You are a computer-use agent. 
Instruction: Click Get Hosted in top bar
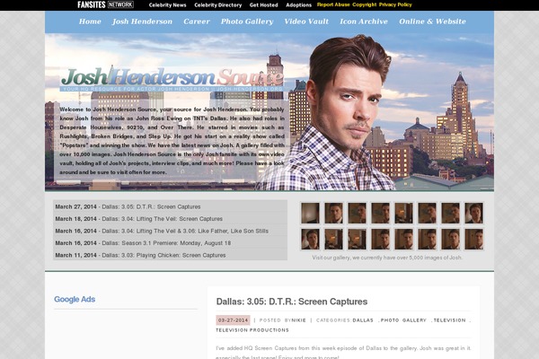pos(263,5)
